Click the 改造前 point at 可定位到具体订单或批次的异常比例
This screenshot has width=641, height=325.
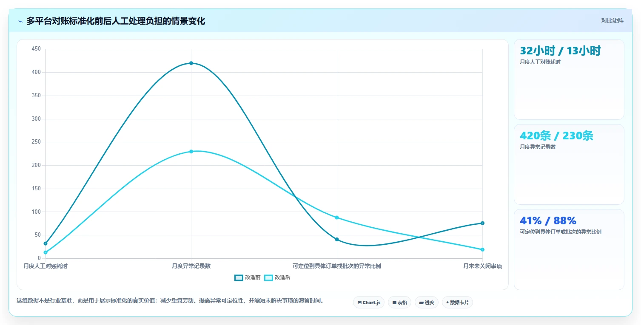pyautogui.click(x=337, y=240)
